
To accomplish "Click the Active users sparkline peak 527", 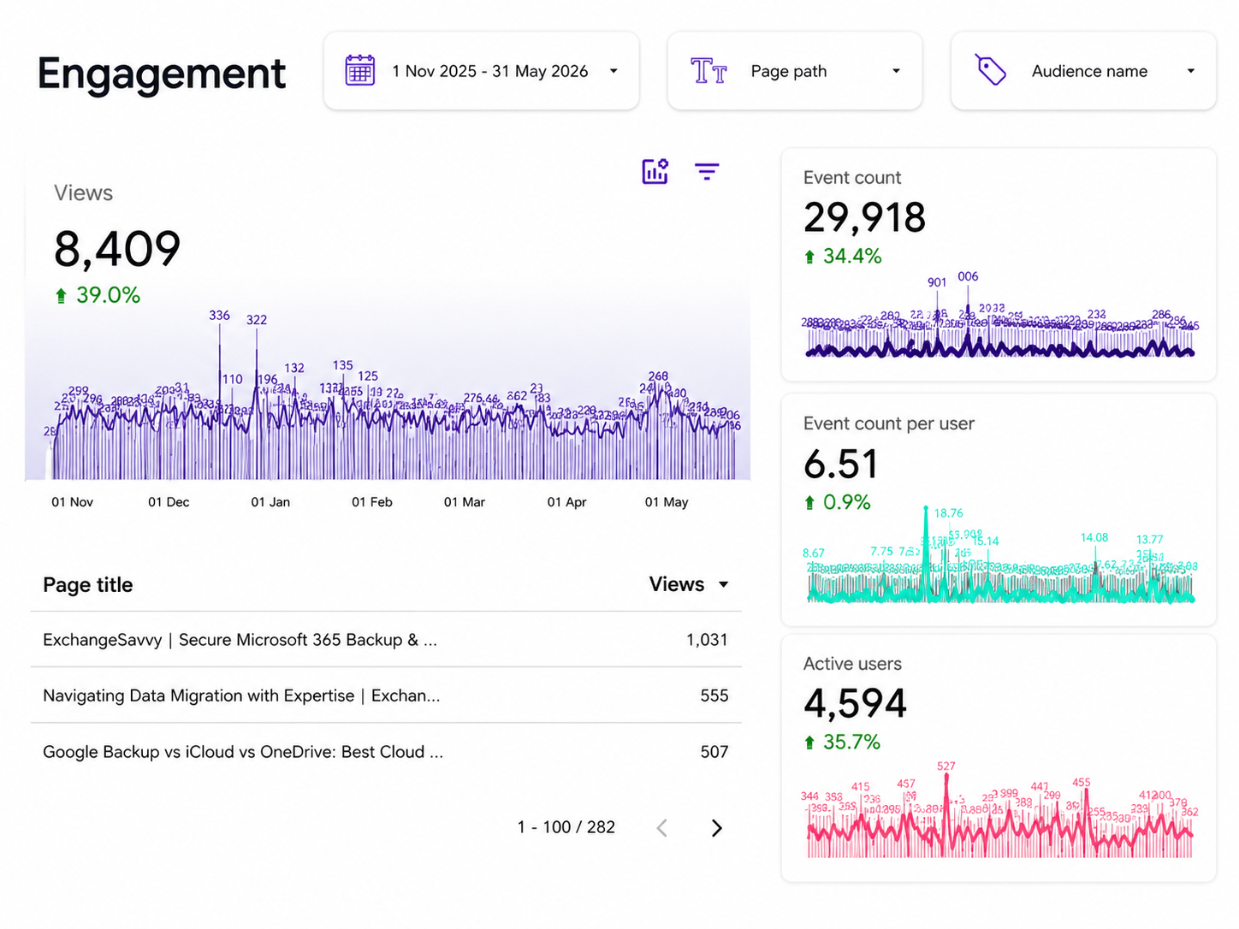I will point(946,766).
